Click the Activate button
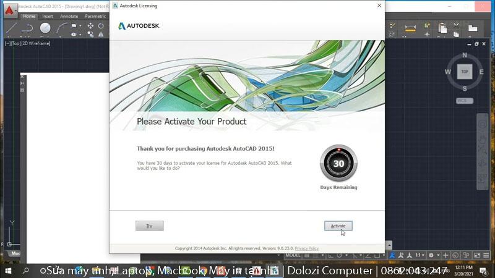This screenshot has width=495, height=278. point(338,226)
